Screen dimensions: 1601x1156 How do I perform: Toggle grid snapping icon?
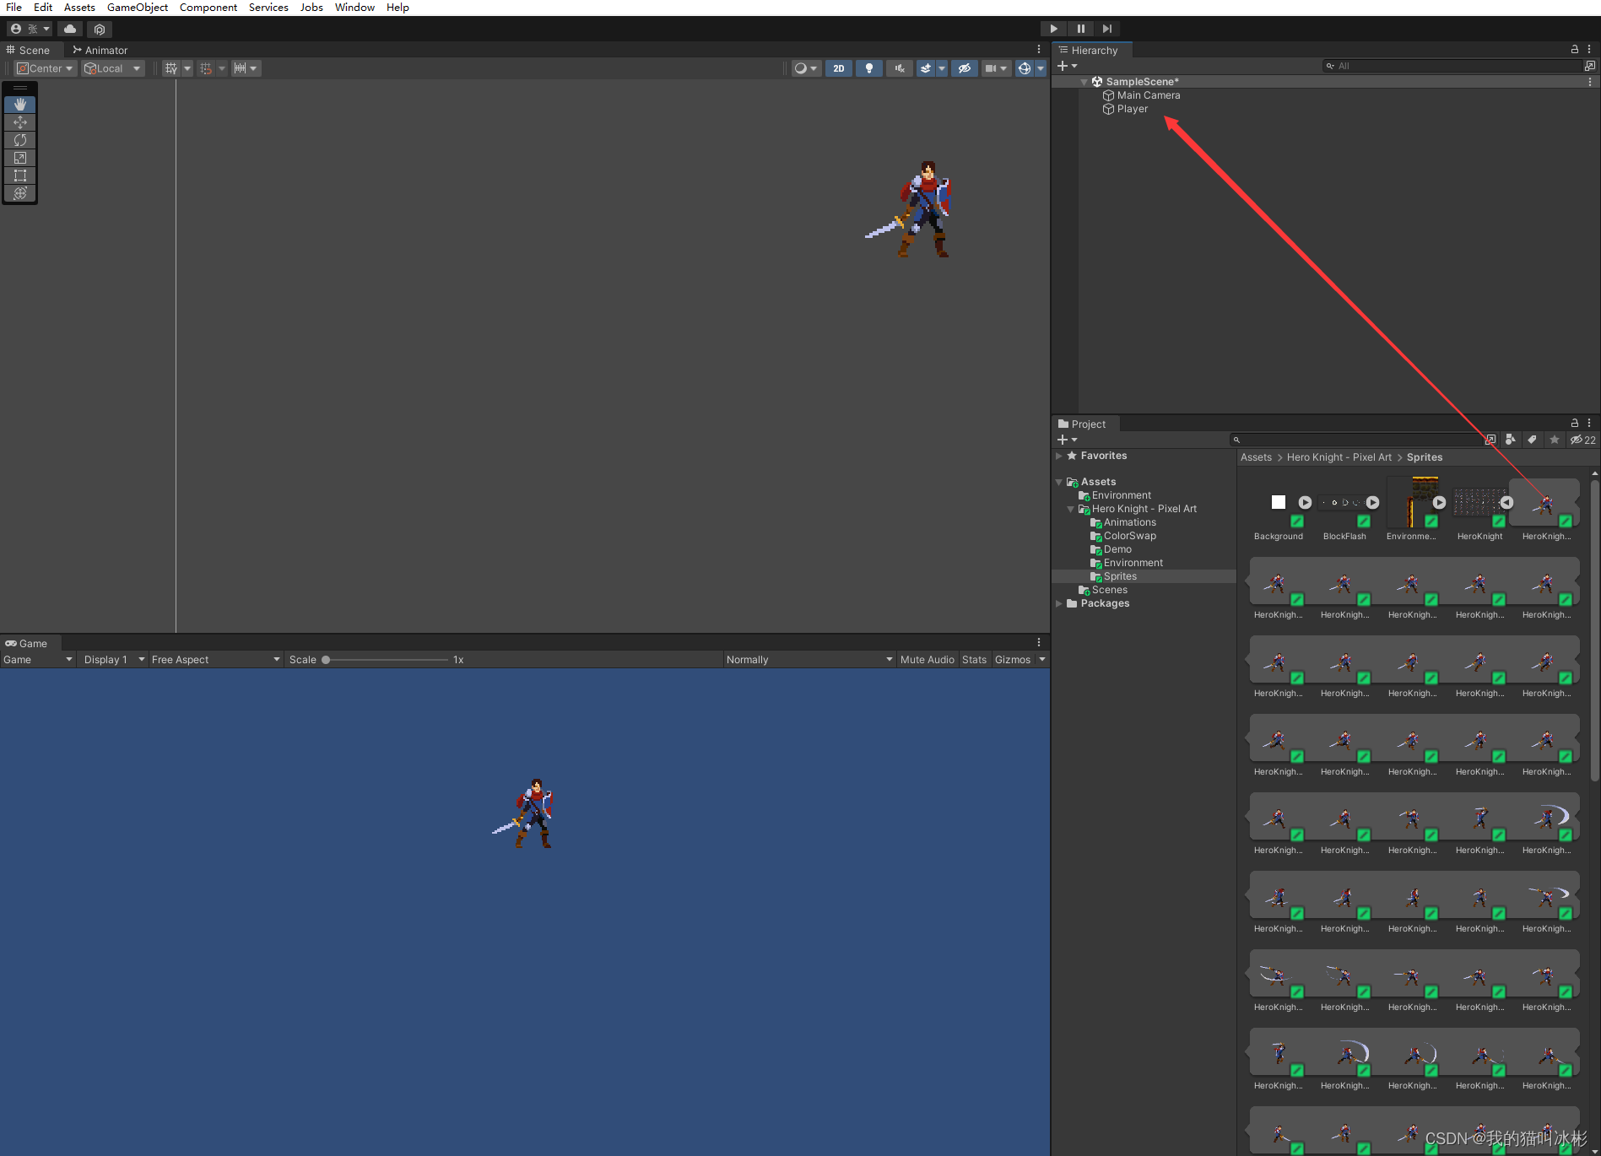pos(206,68)
